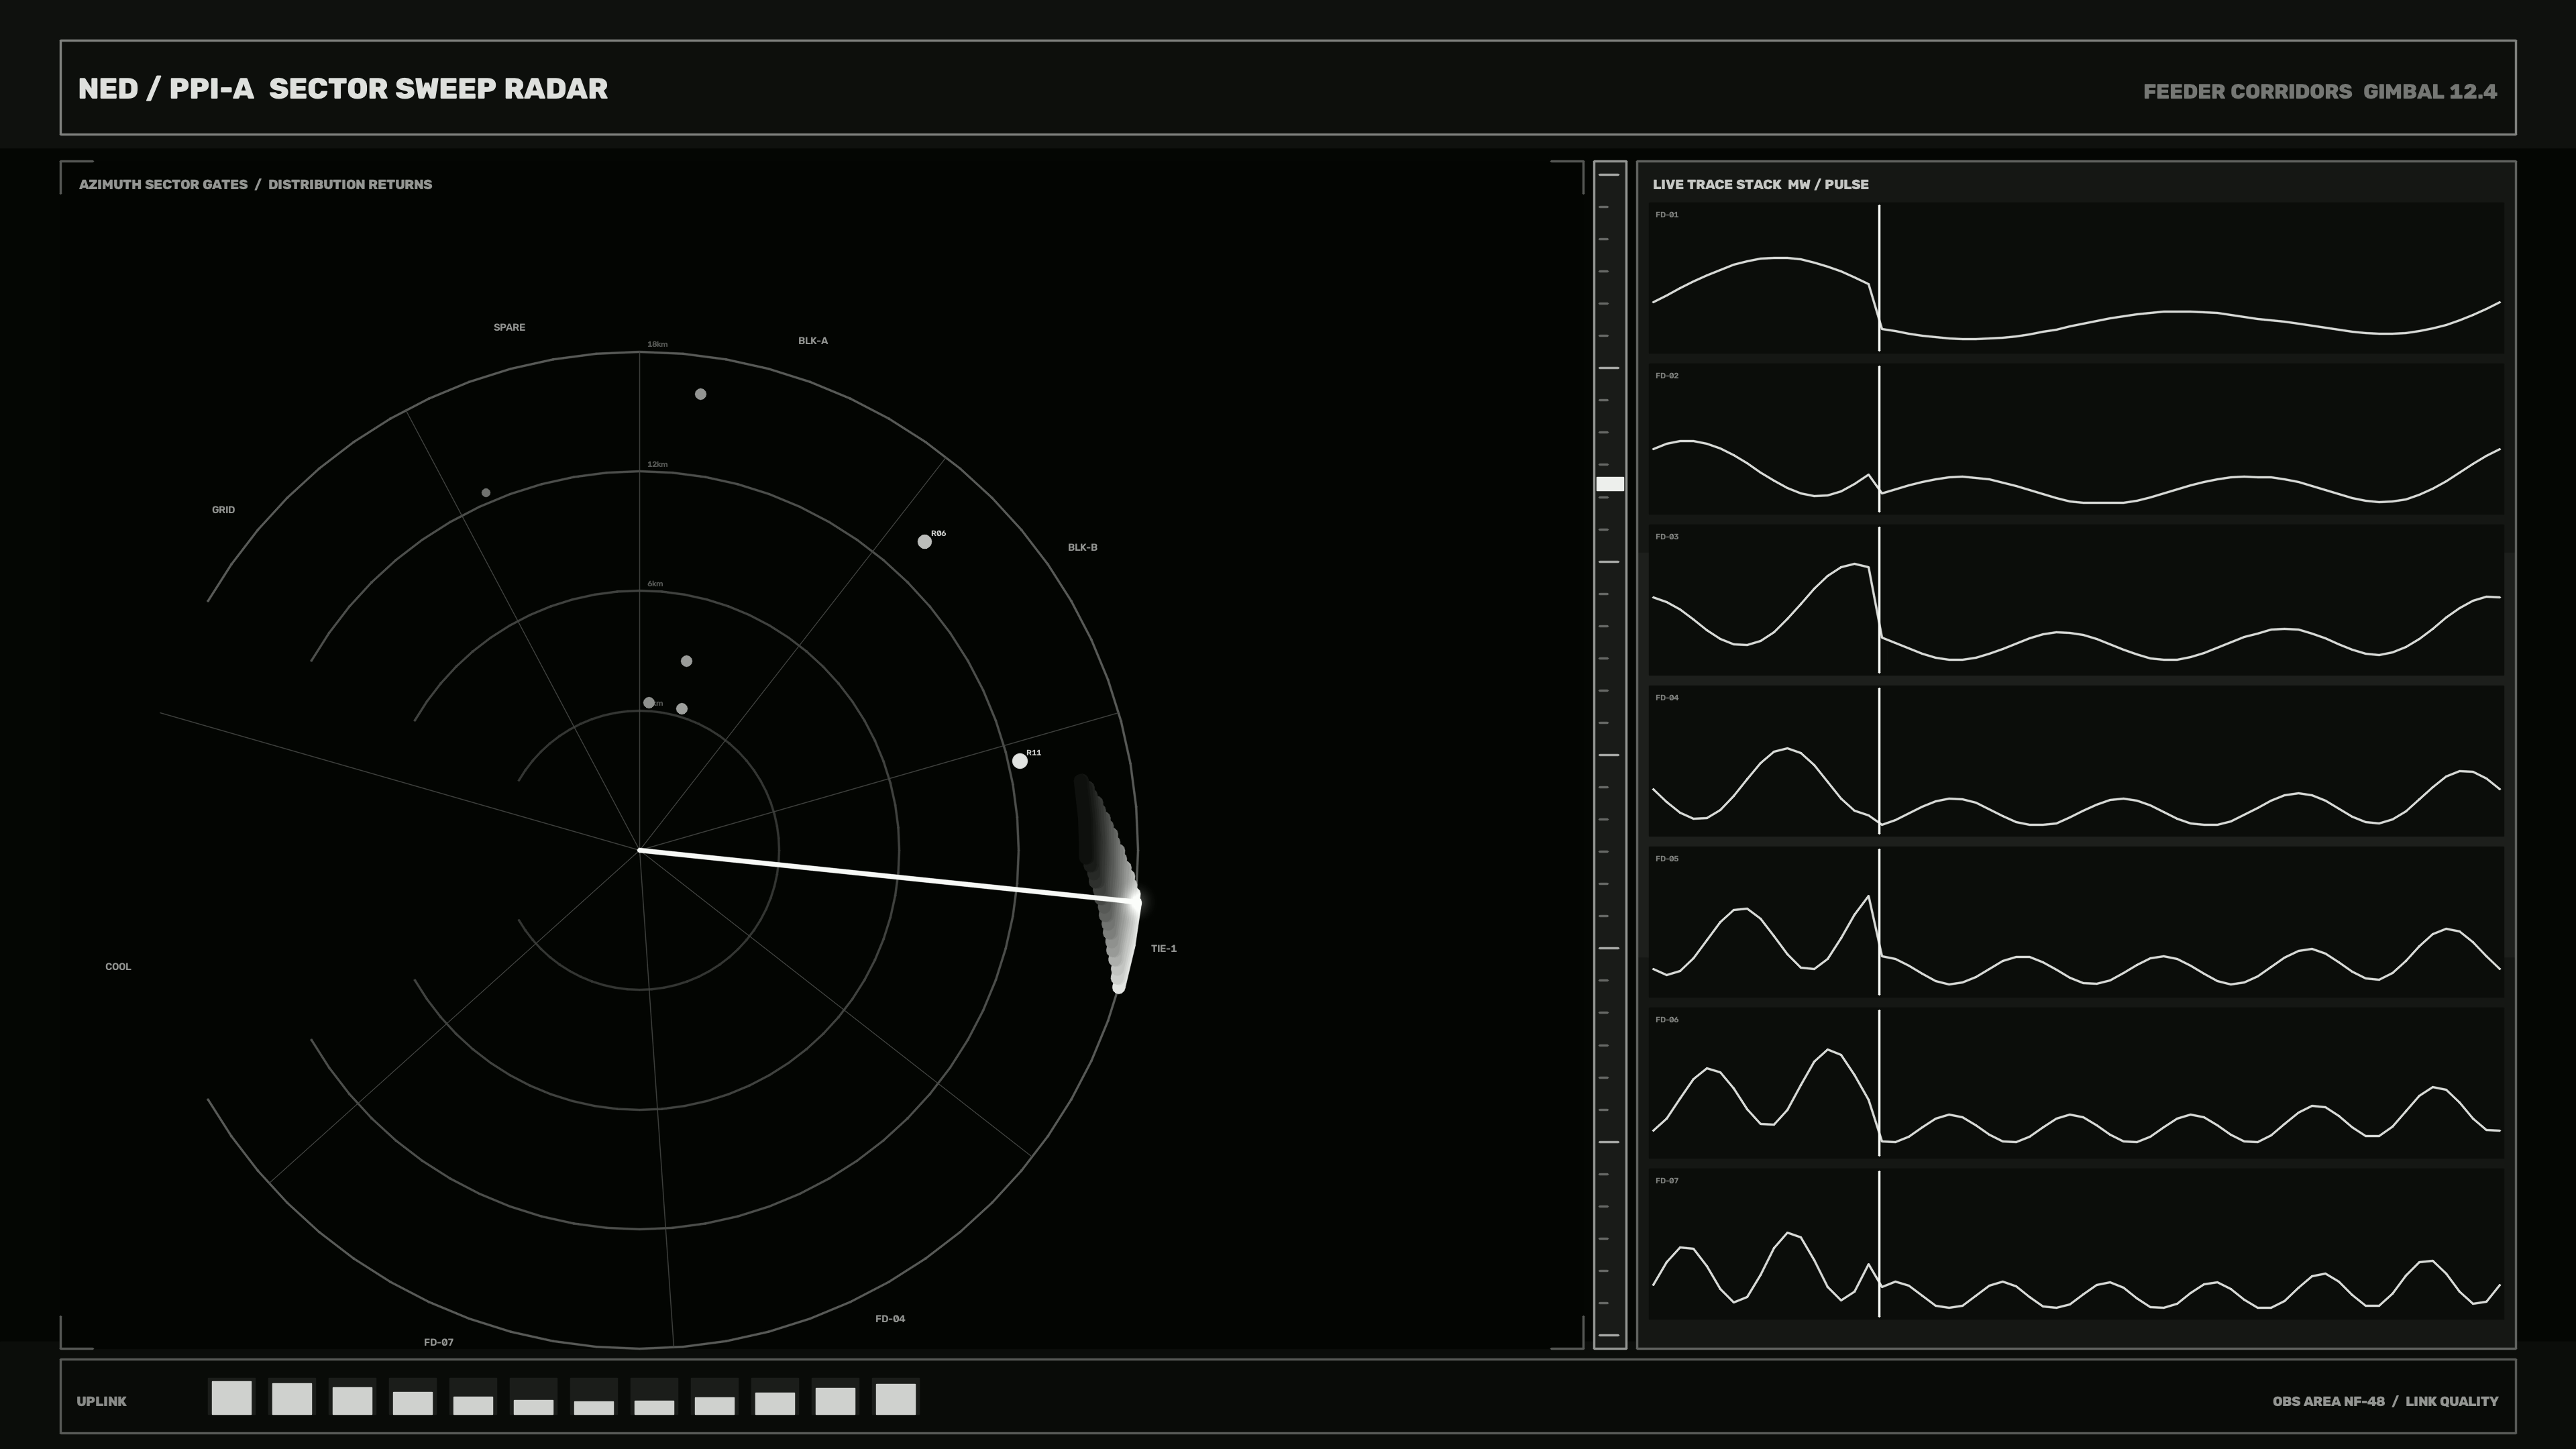Viewport: 2576px width, 1449px height.
Task: Select the R11 radar blip
Action: pos(1019,761)
